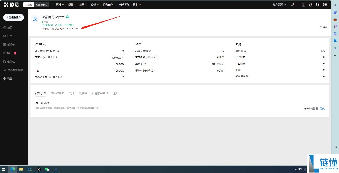Select the 交易限制管理 tab
The height and width of the screenshot is (173, 339).
coord(100,93)
